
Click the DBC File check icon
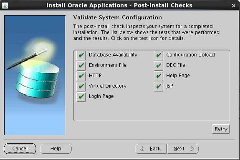tap(159, 66)
